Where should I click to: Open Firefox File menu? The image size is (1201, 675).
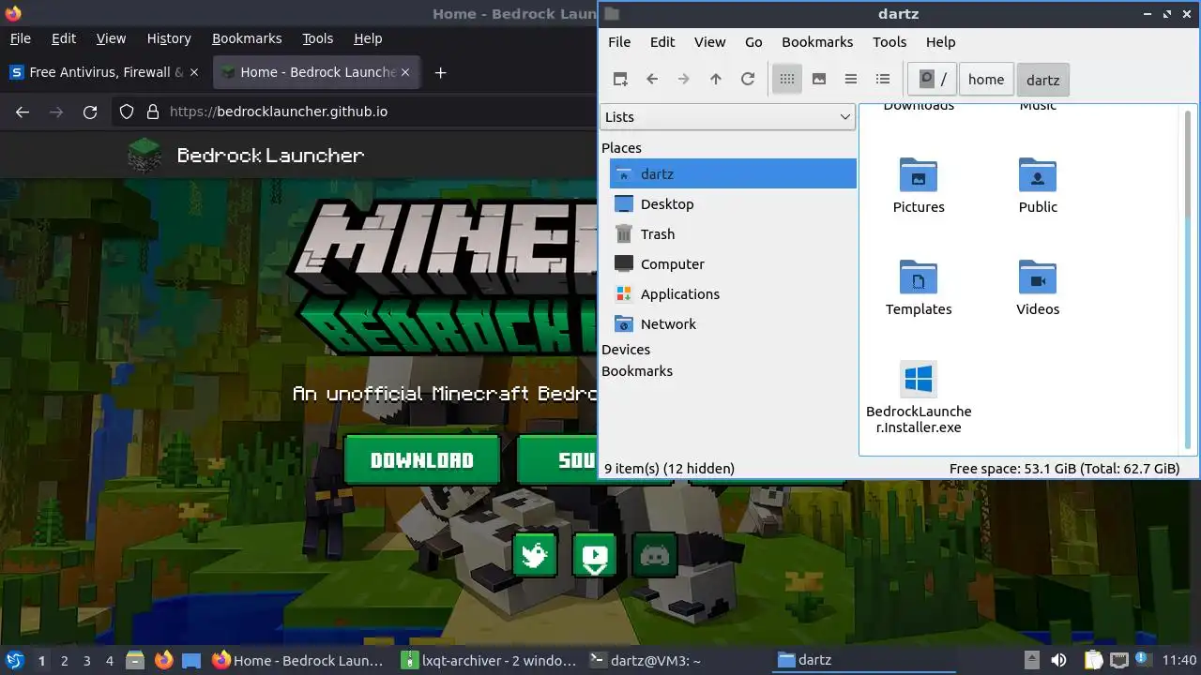pyautogui.click(x=20, y=38)
